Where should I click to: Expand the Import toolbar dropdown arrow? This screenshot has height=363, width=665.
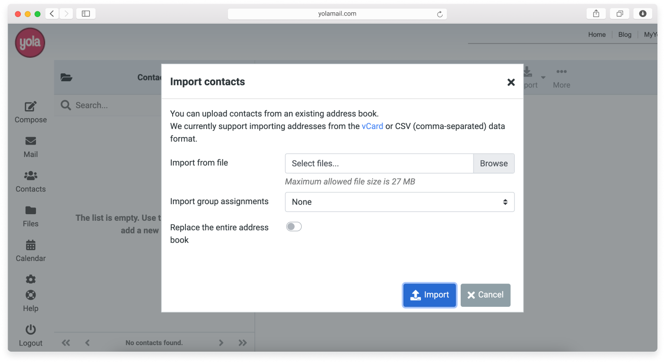pos(543,78)
